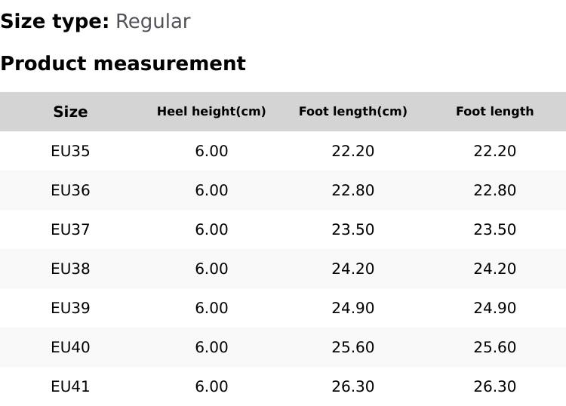Select the EU38 size cell
Image resolution: width=566 pixels, height=406 pixels.
(70, 269)
